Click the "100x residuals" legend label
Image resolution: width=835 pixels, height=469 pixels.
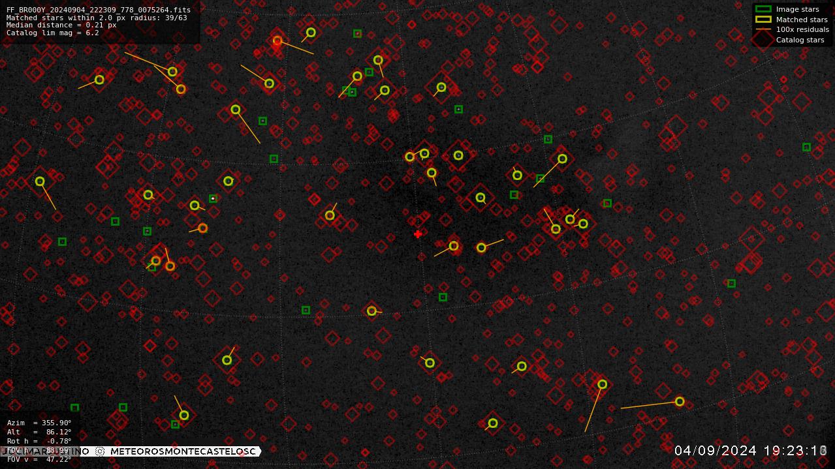tap(802, 29)
